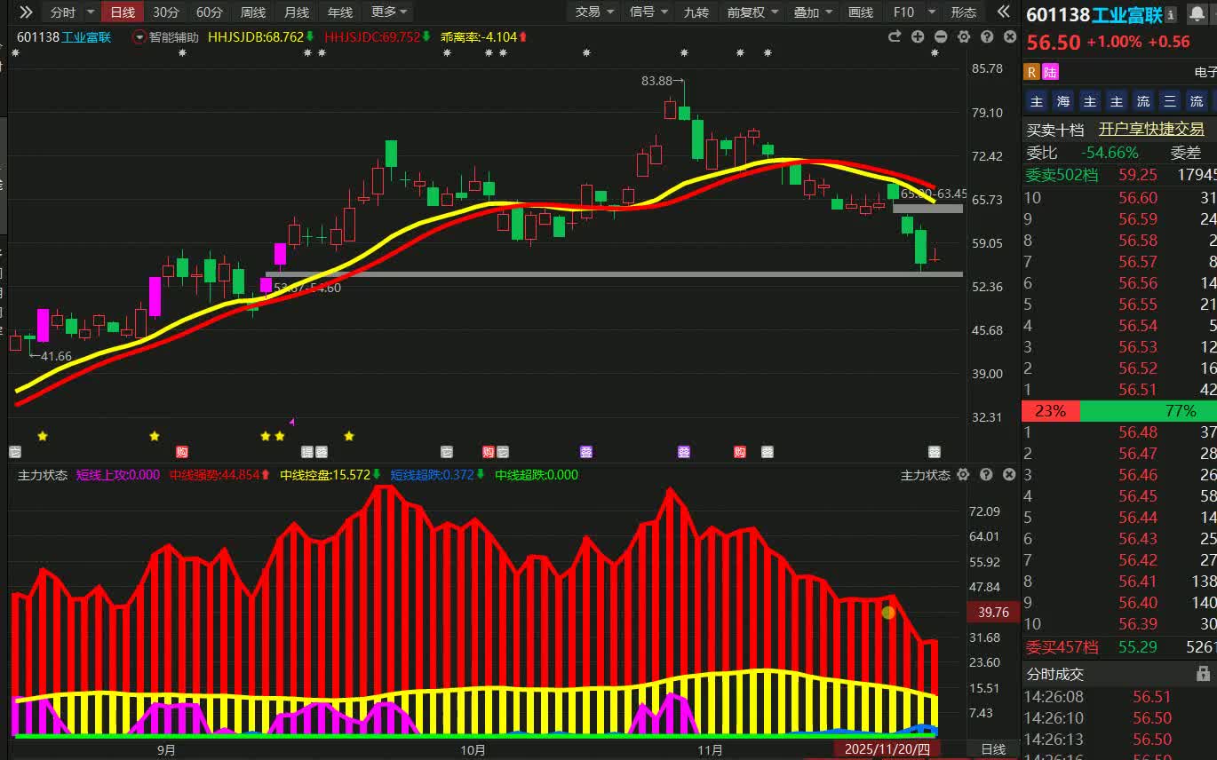Expand the 更多 period dropdown

(389, 12)
